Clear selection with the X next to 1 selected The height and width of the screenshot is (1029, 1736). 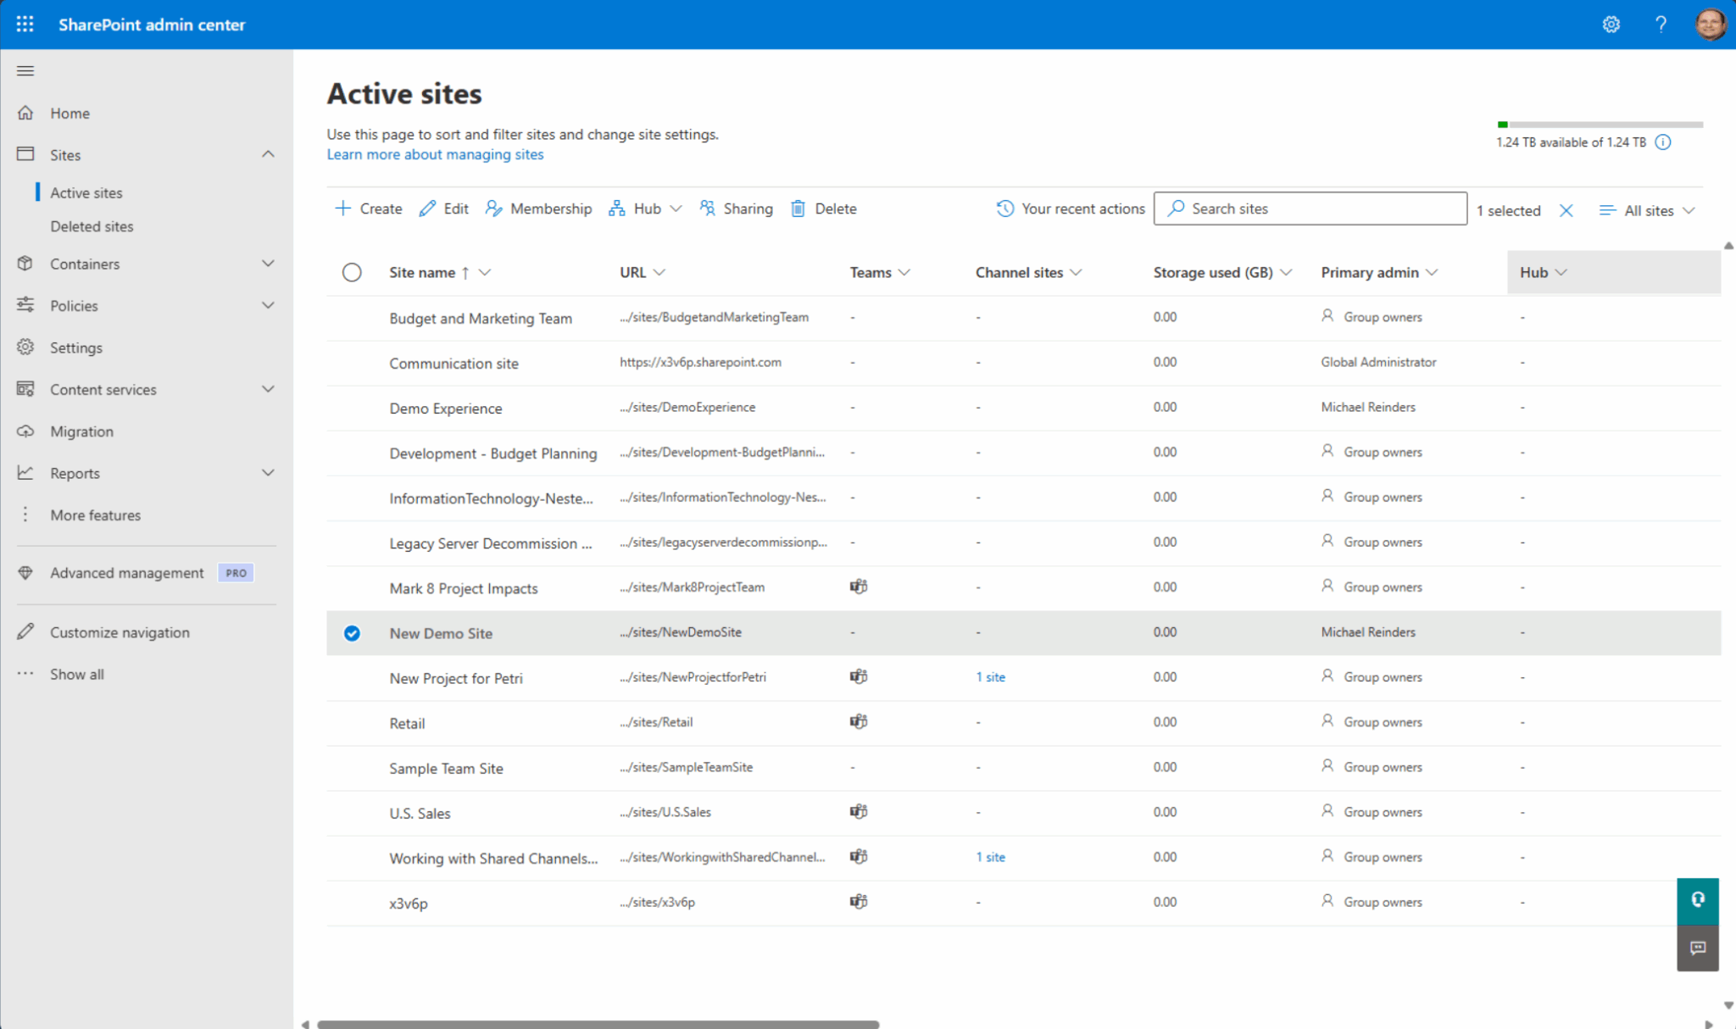pyautogui.click(x=1566, y=209)
